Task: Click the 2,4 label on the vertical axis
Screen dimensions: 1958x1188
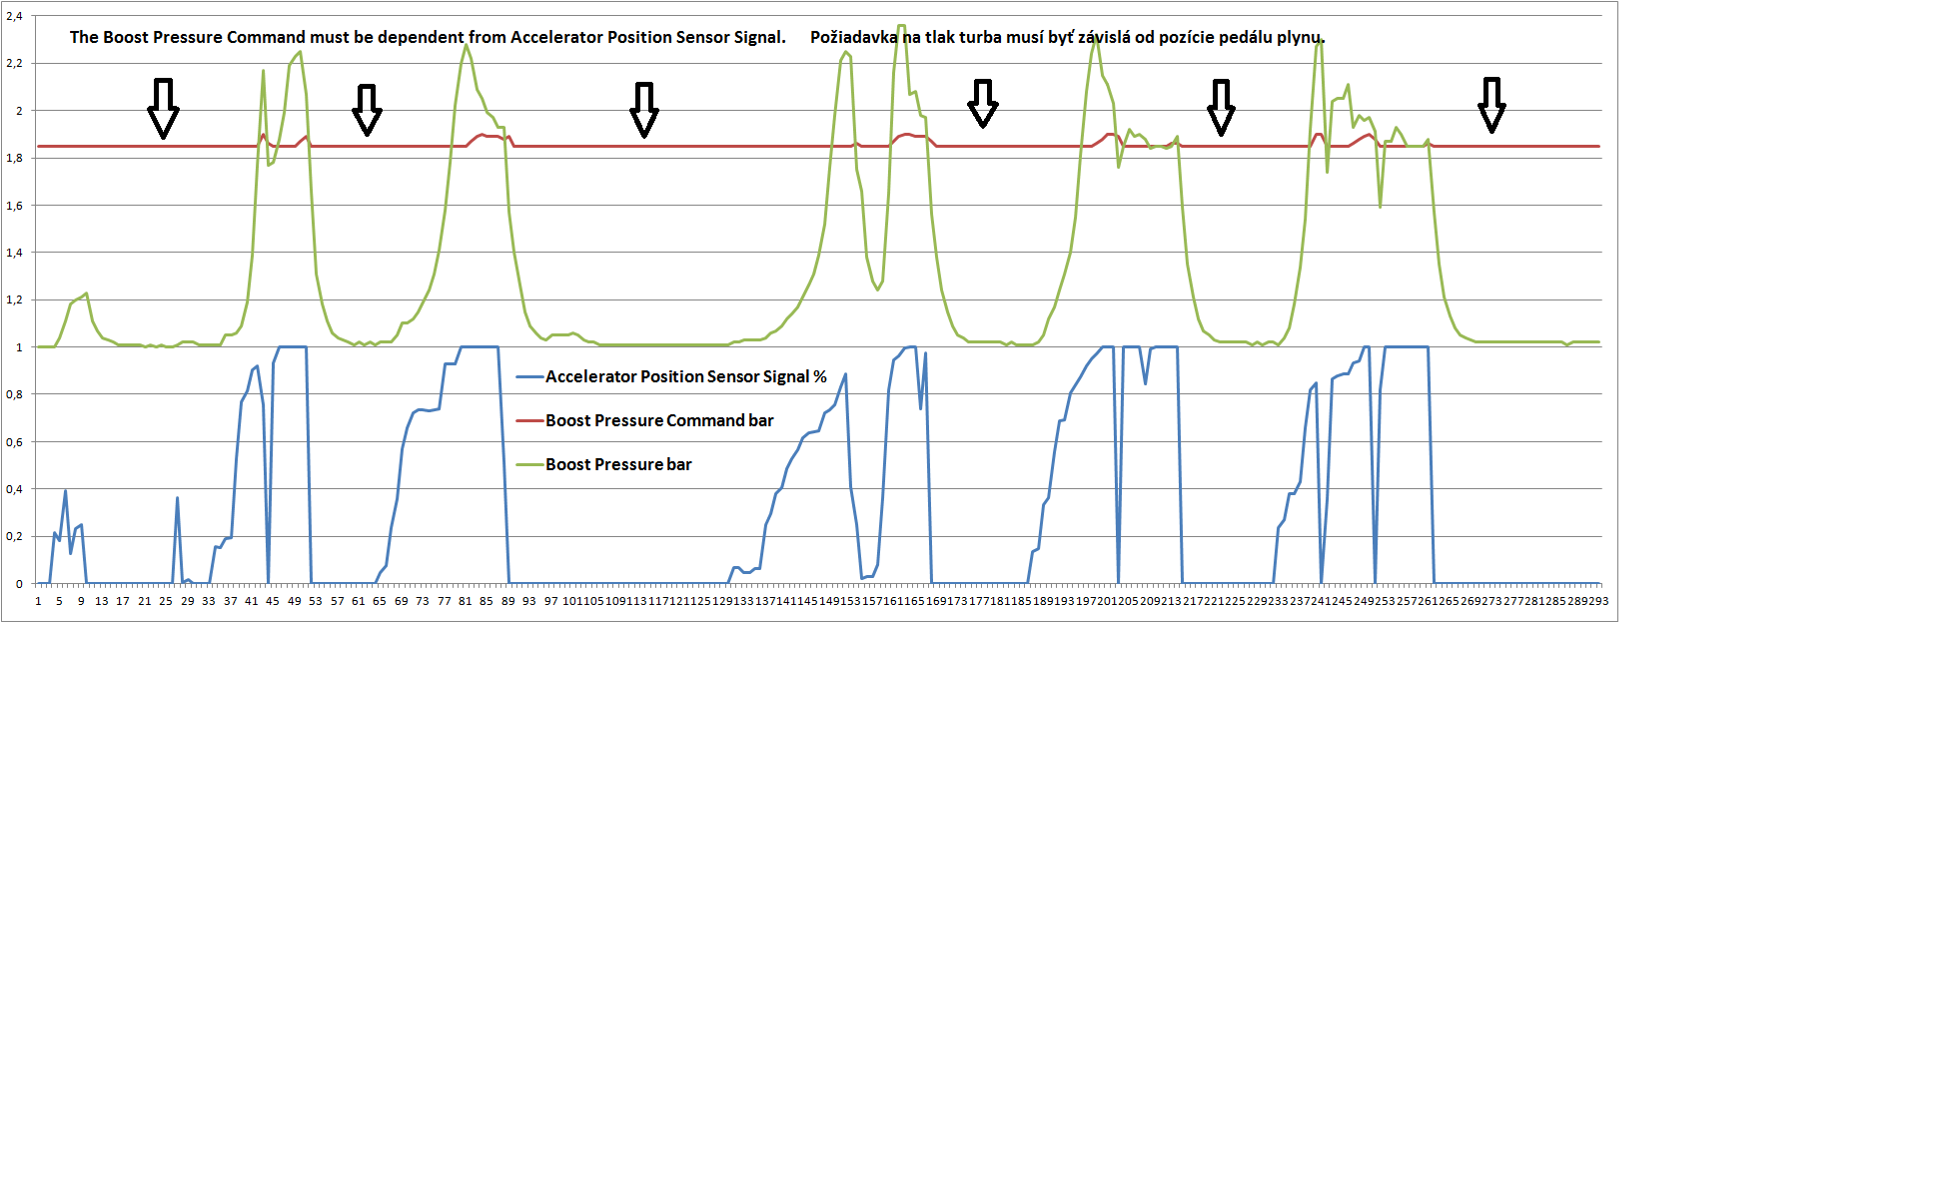Action: [x=14, y=16]
